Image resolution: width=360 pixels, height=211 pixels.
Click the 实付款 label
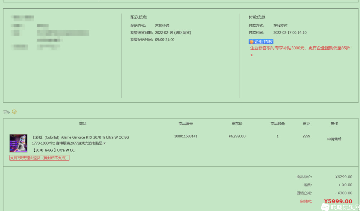[x=306, y=201]
